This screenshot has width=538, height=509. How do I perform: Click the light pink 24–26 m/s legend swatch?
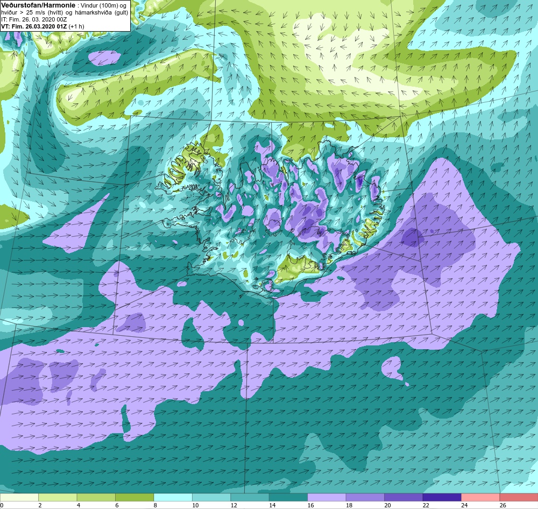tap(480, 497)
